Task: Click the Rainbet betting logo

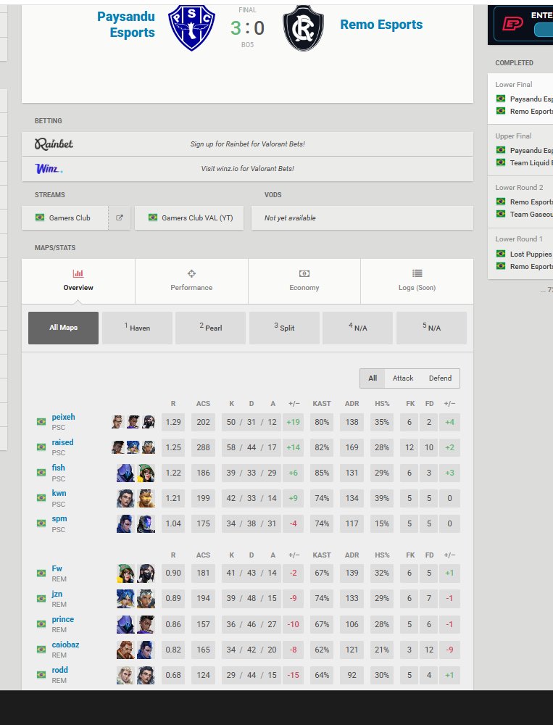Action: tap(54, 144)
